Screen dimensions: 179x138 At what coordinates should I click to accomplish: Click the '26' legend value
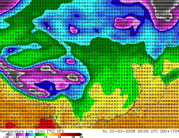click(x=59, y=137)
